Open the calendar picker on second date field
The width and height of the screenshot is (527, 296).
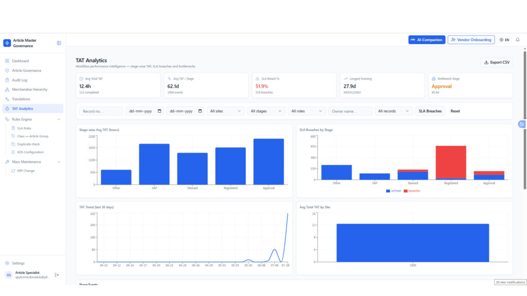pos(200,111)
